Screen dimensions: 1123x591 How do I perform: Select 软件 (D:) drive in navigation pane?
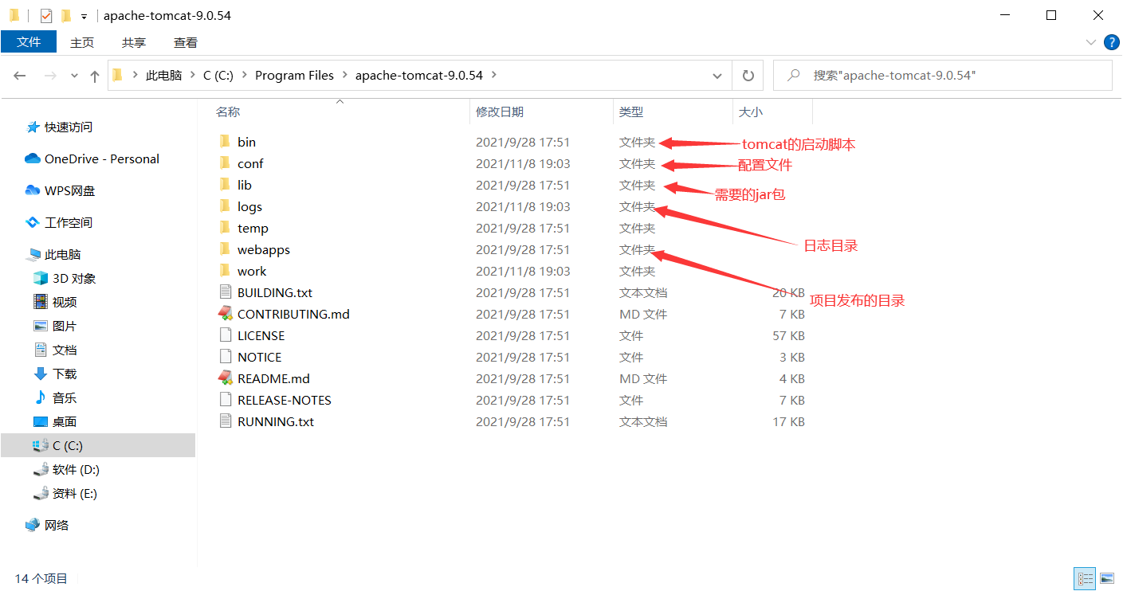coord(76,469)
